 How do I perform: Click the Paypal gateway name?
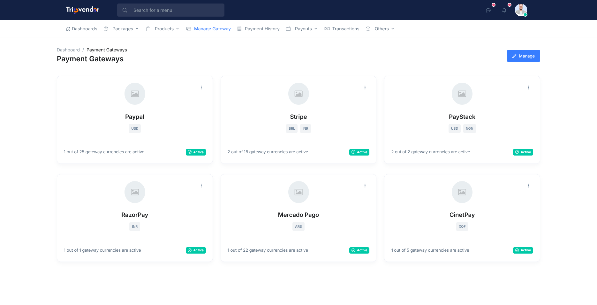pos(135,117)
